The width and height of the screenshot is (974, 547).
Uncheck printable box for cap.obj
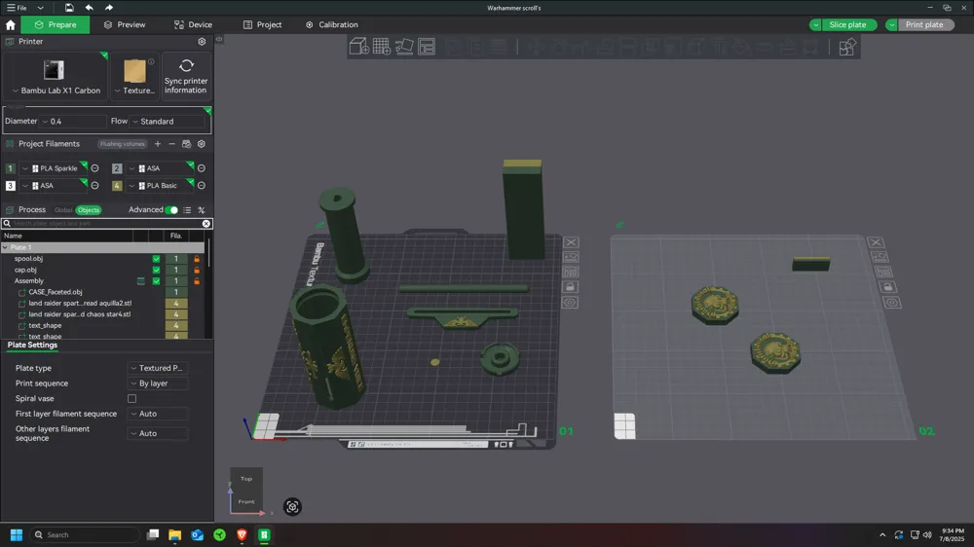156,270
